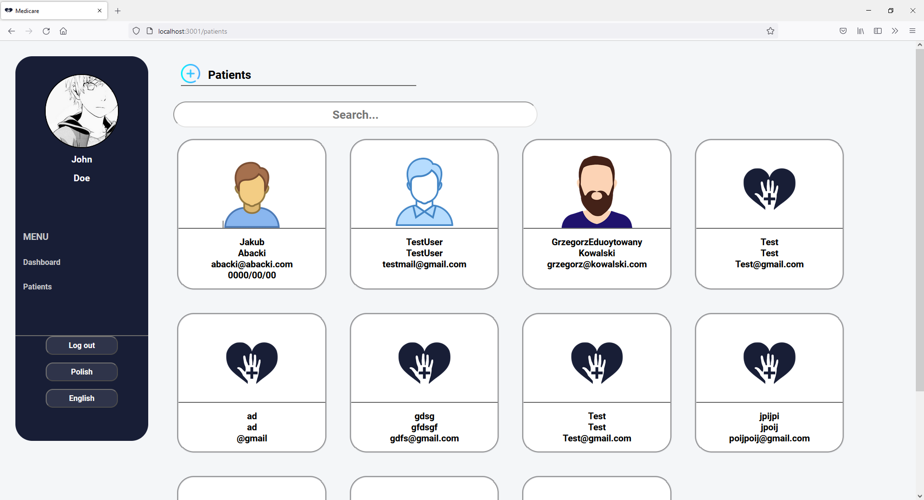Image resolution: width=924 pixels, height=500 pixels.
Task: Click John Doe's profile picture
Action: pos(81,111)
